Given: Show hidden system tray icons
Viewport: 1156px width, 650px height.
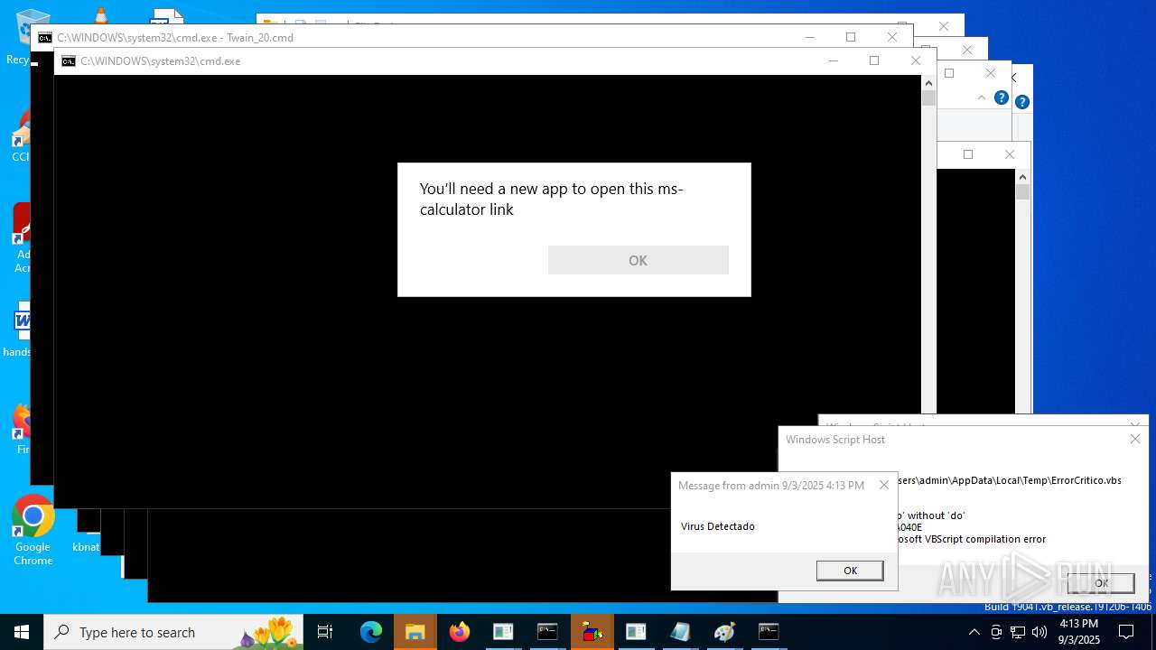Looking at the screenshot, I should click(974, 632).
